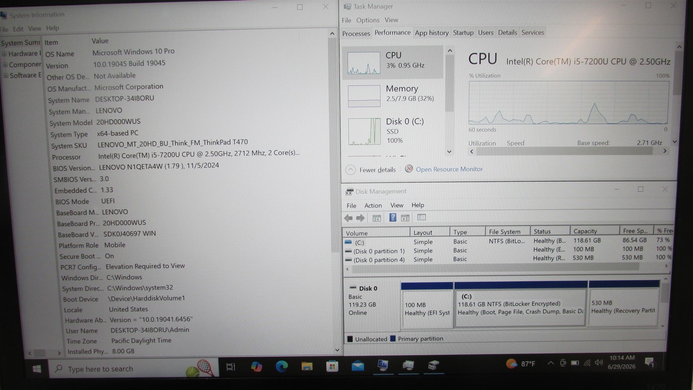Select the (C:) volume row in volume list
Image resolution: width=693 pixels, height=390 pixels.
click(x=508, y=241)
